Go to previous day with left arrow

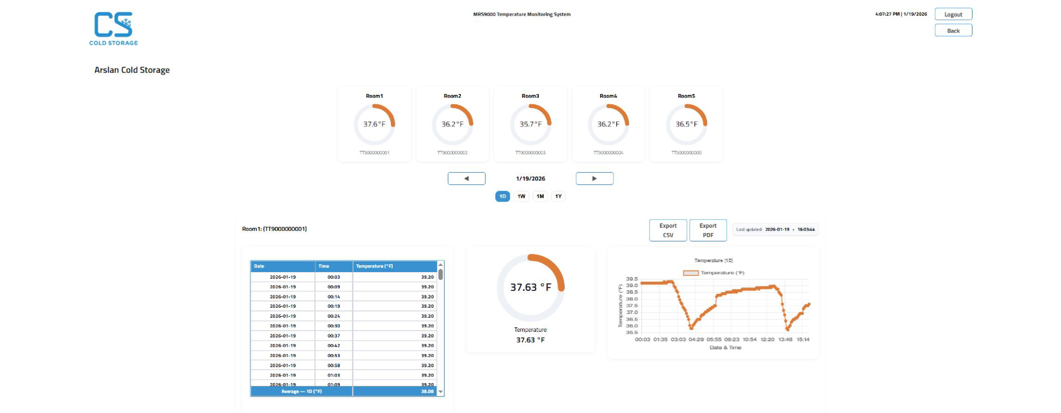[x=466, y=179]
